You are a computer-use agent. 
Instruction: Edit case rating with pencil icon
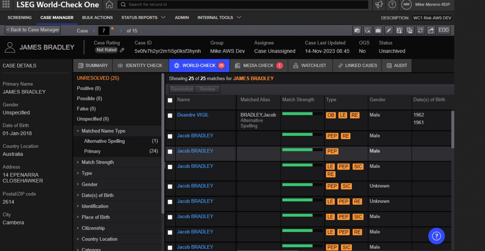tap(122, 50)
